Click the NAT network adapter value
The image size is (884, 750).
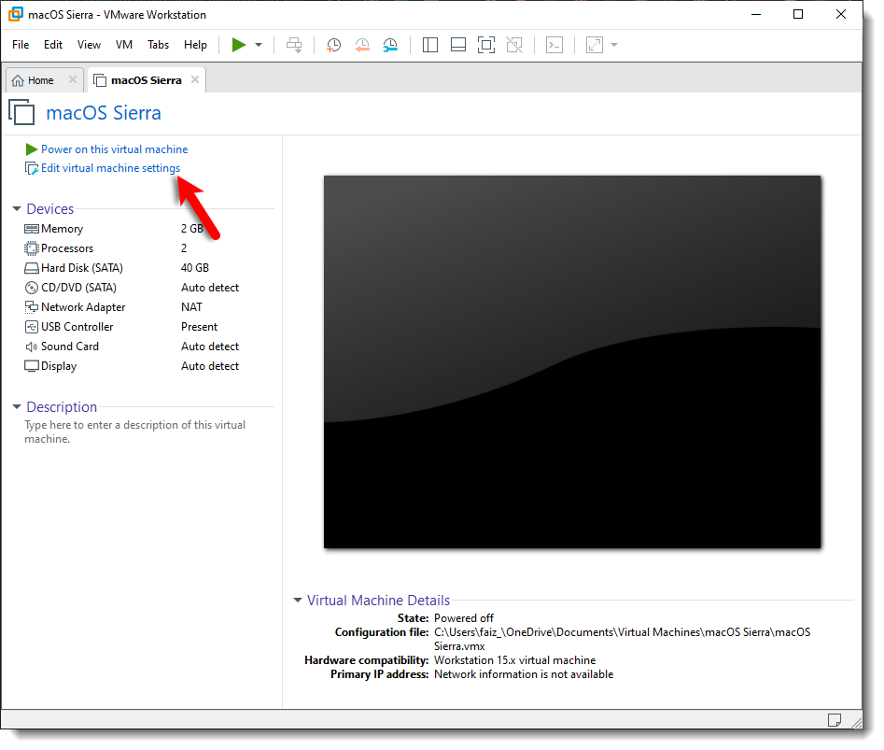tap(191, 306)
